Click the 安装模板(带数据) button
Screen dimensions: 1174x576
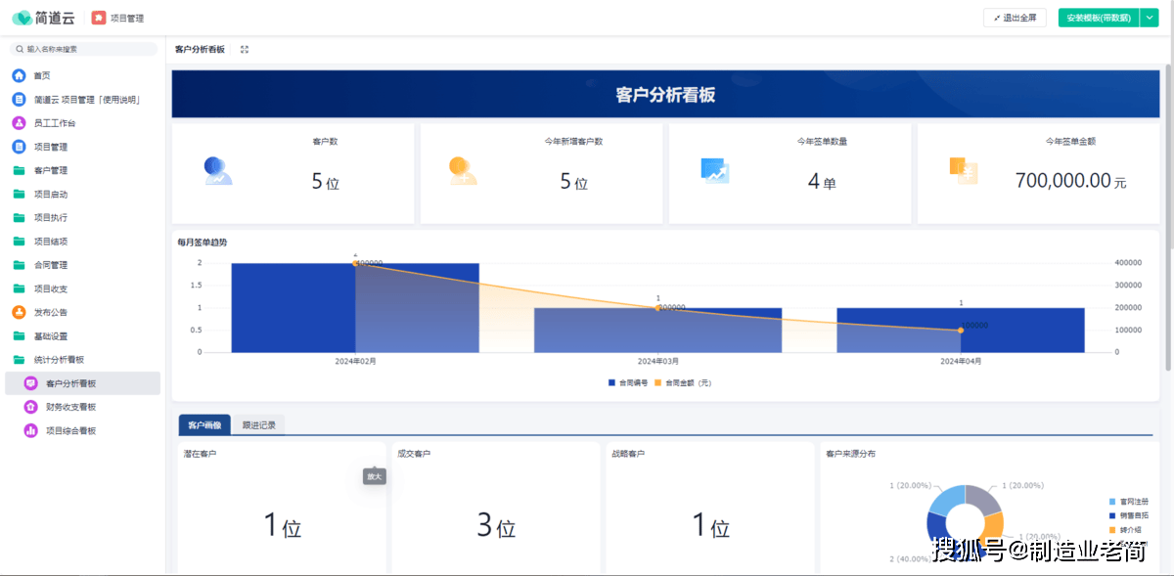[x=1098, y=18]
